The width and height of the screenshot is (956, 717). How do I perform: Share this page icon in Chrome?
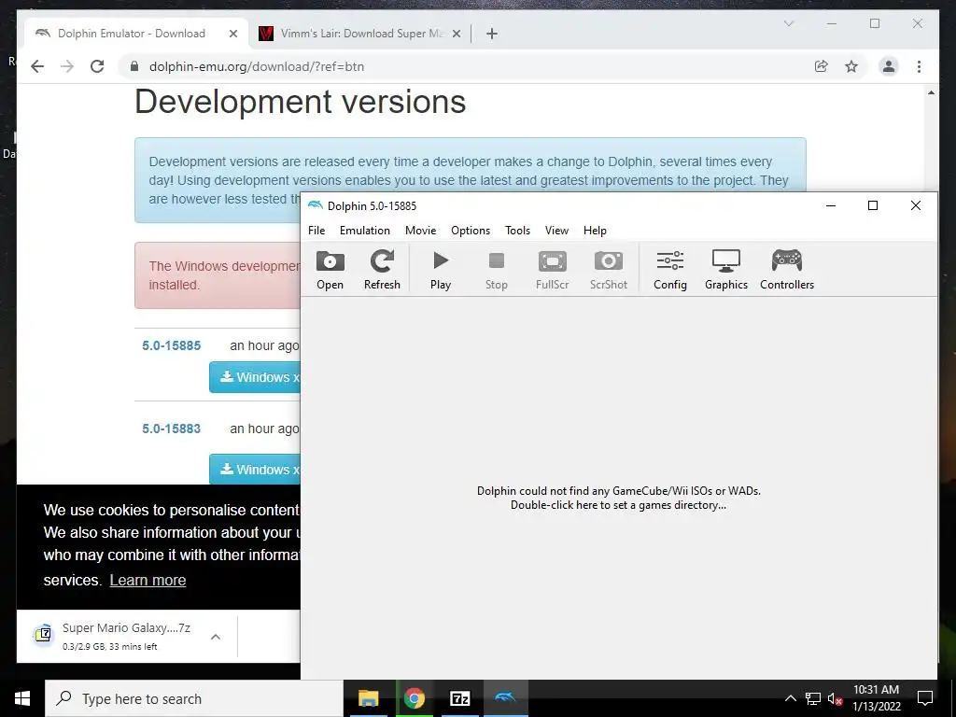tap(822, 66)
